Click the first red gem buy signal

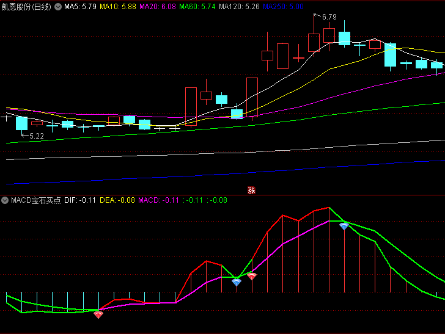tap(98, 315)
